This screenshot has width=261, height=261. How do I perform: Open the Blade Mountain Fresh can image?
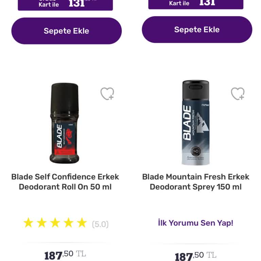[195, 122]
